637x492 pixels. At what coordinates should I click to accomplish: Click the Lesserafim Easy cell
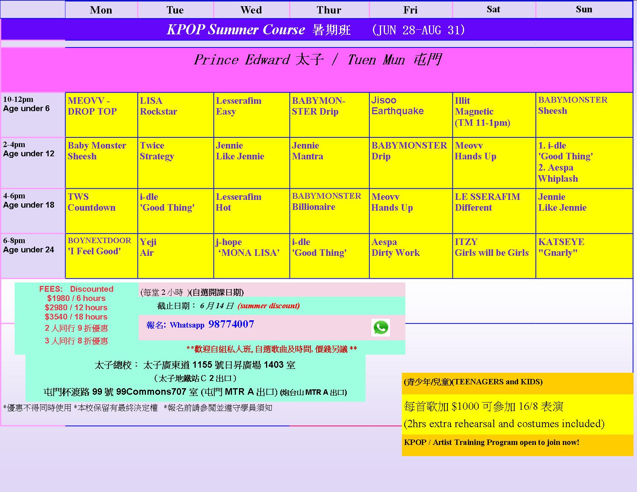[252, 115]
